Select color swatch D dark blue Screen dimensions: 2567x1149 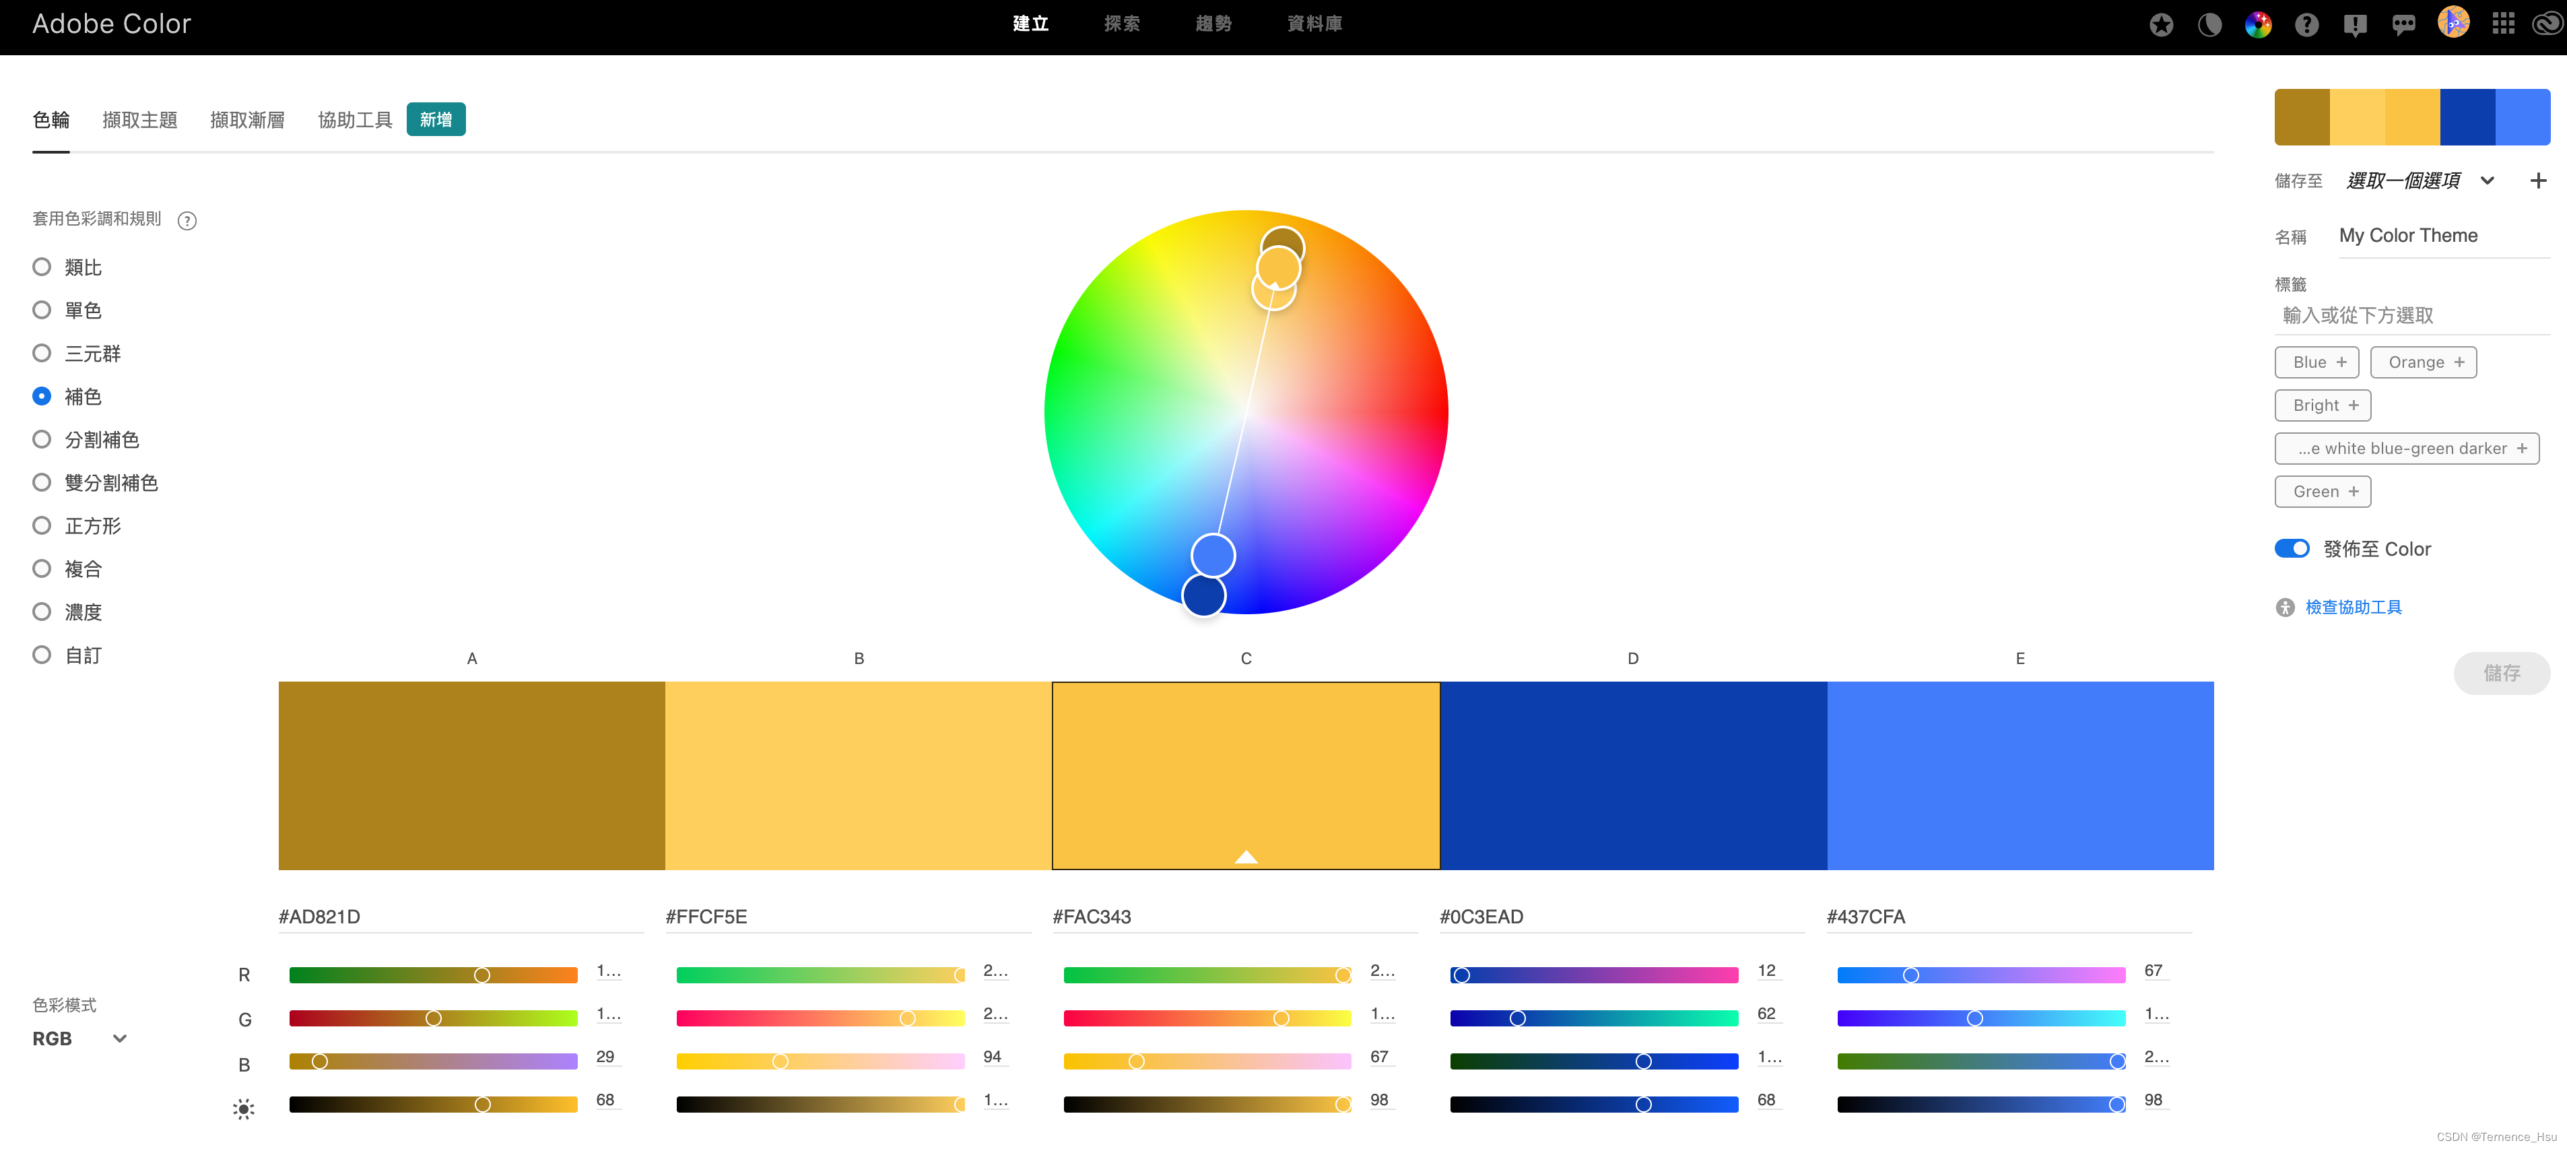tap(1632, 775)
